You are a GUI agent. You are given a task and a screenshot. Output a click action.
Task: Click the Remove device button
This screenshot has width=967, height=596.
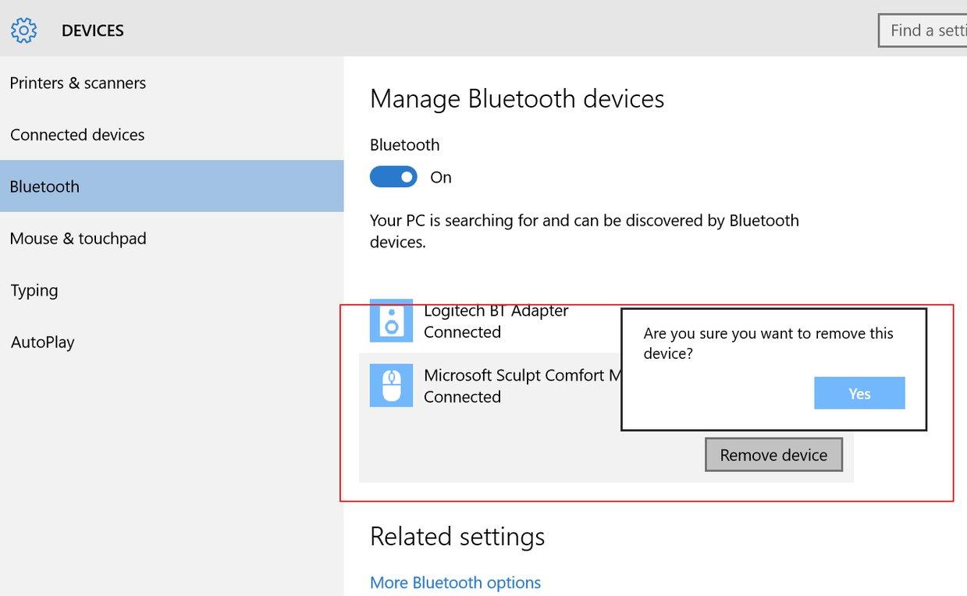pos(773,455)
